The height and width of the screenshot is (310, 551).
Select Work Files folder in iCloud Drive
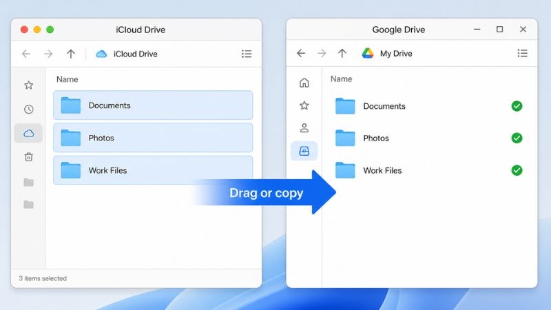coord(153,170)
